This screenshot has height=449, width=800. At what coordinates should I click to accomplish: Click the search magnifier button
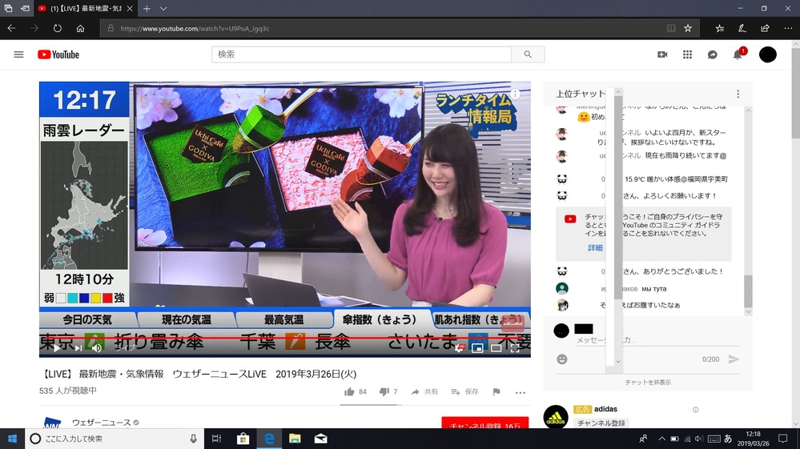tap(528, 54)
